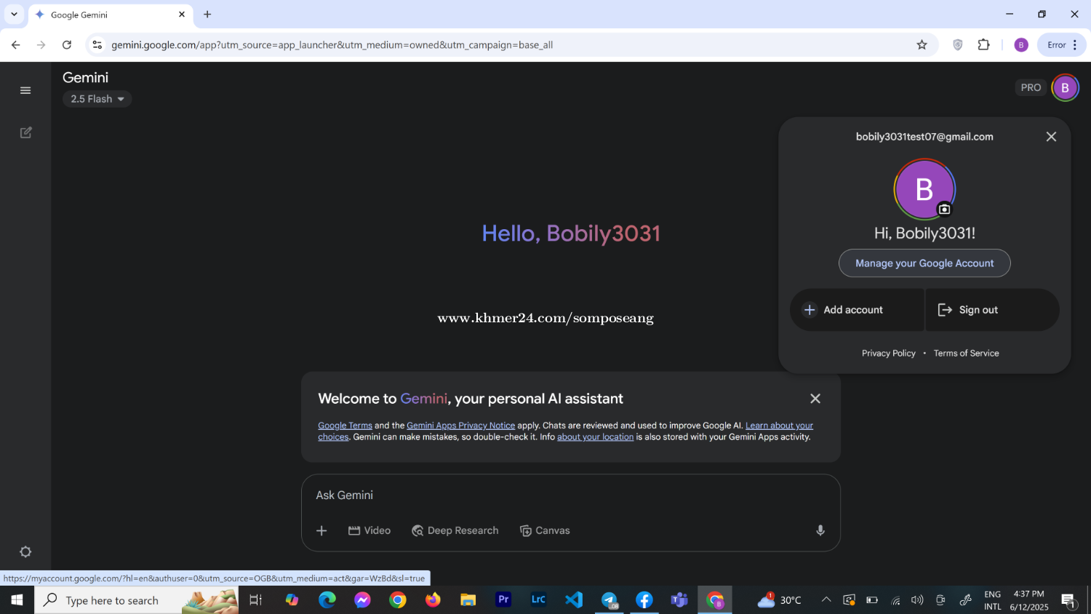Screen dimensions: 1091x614
Task: Open the Terms of Service link
Action: (966, 354)
